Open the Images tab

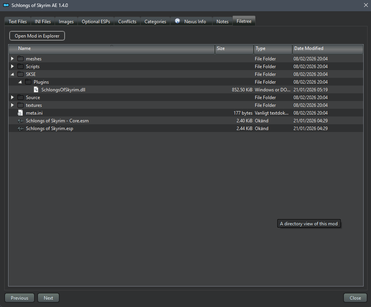click(x=66, y=22)
